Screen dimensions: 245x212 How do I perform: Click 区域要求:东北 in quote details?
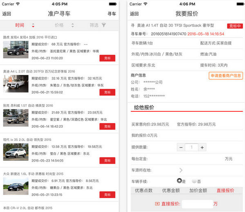pyautogui.click(x=143, y=65)
